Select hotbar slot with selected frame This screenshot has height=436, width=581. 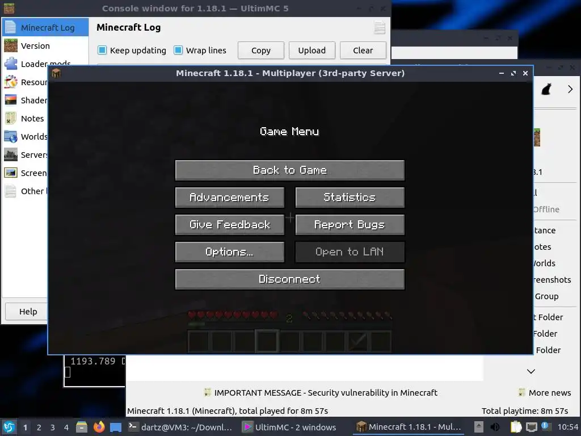point(267,341)
